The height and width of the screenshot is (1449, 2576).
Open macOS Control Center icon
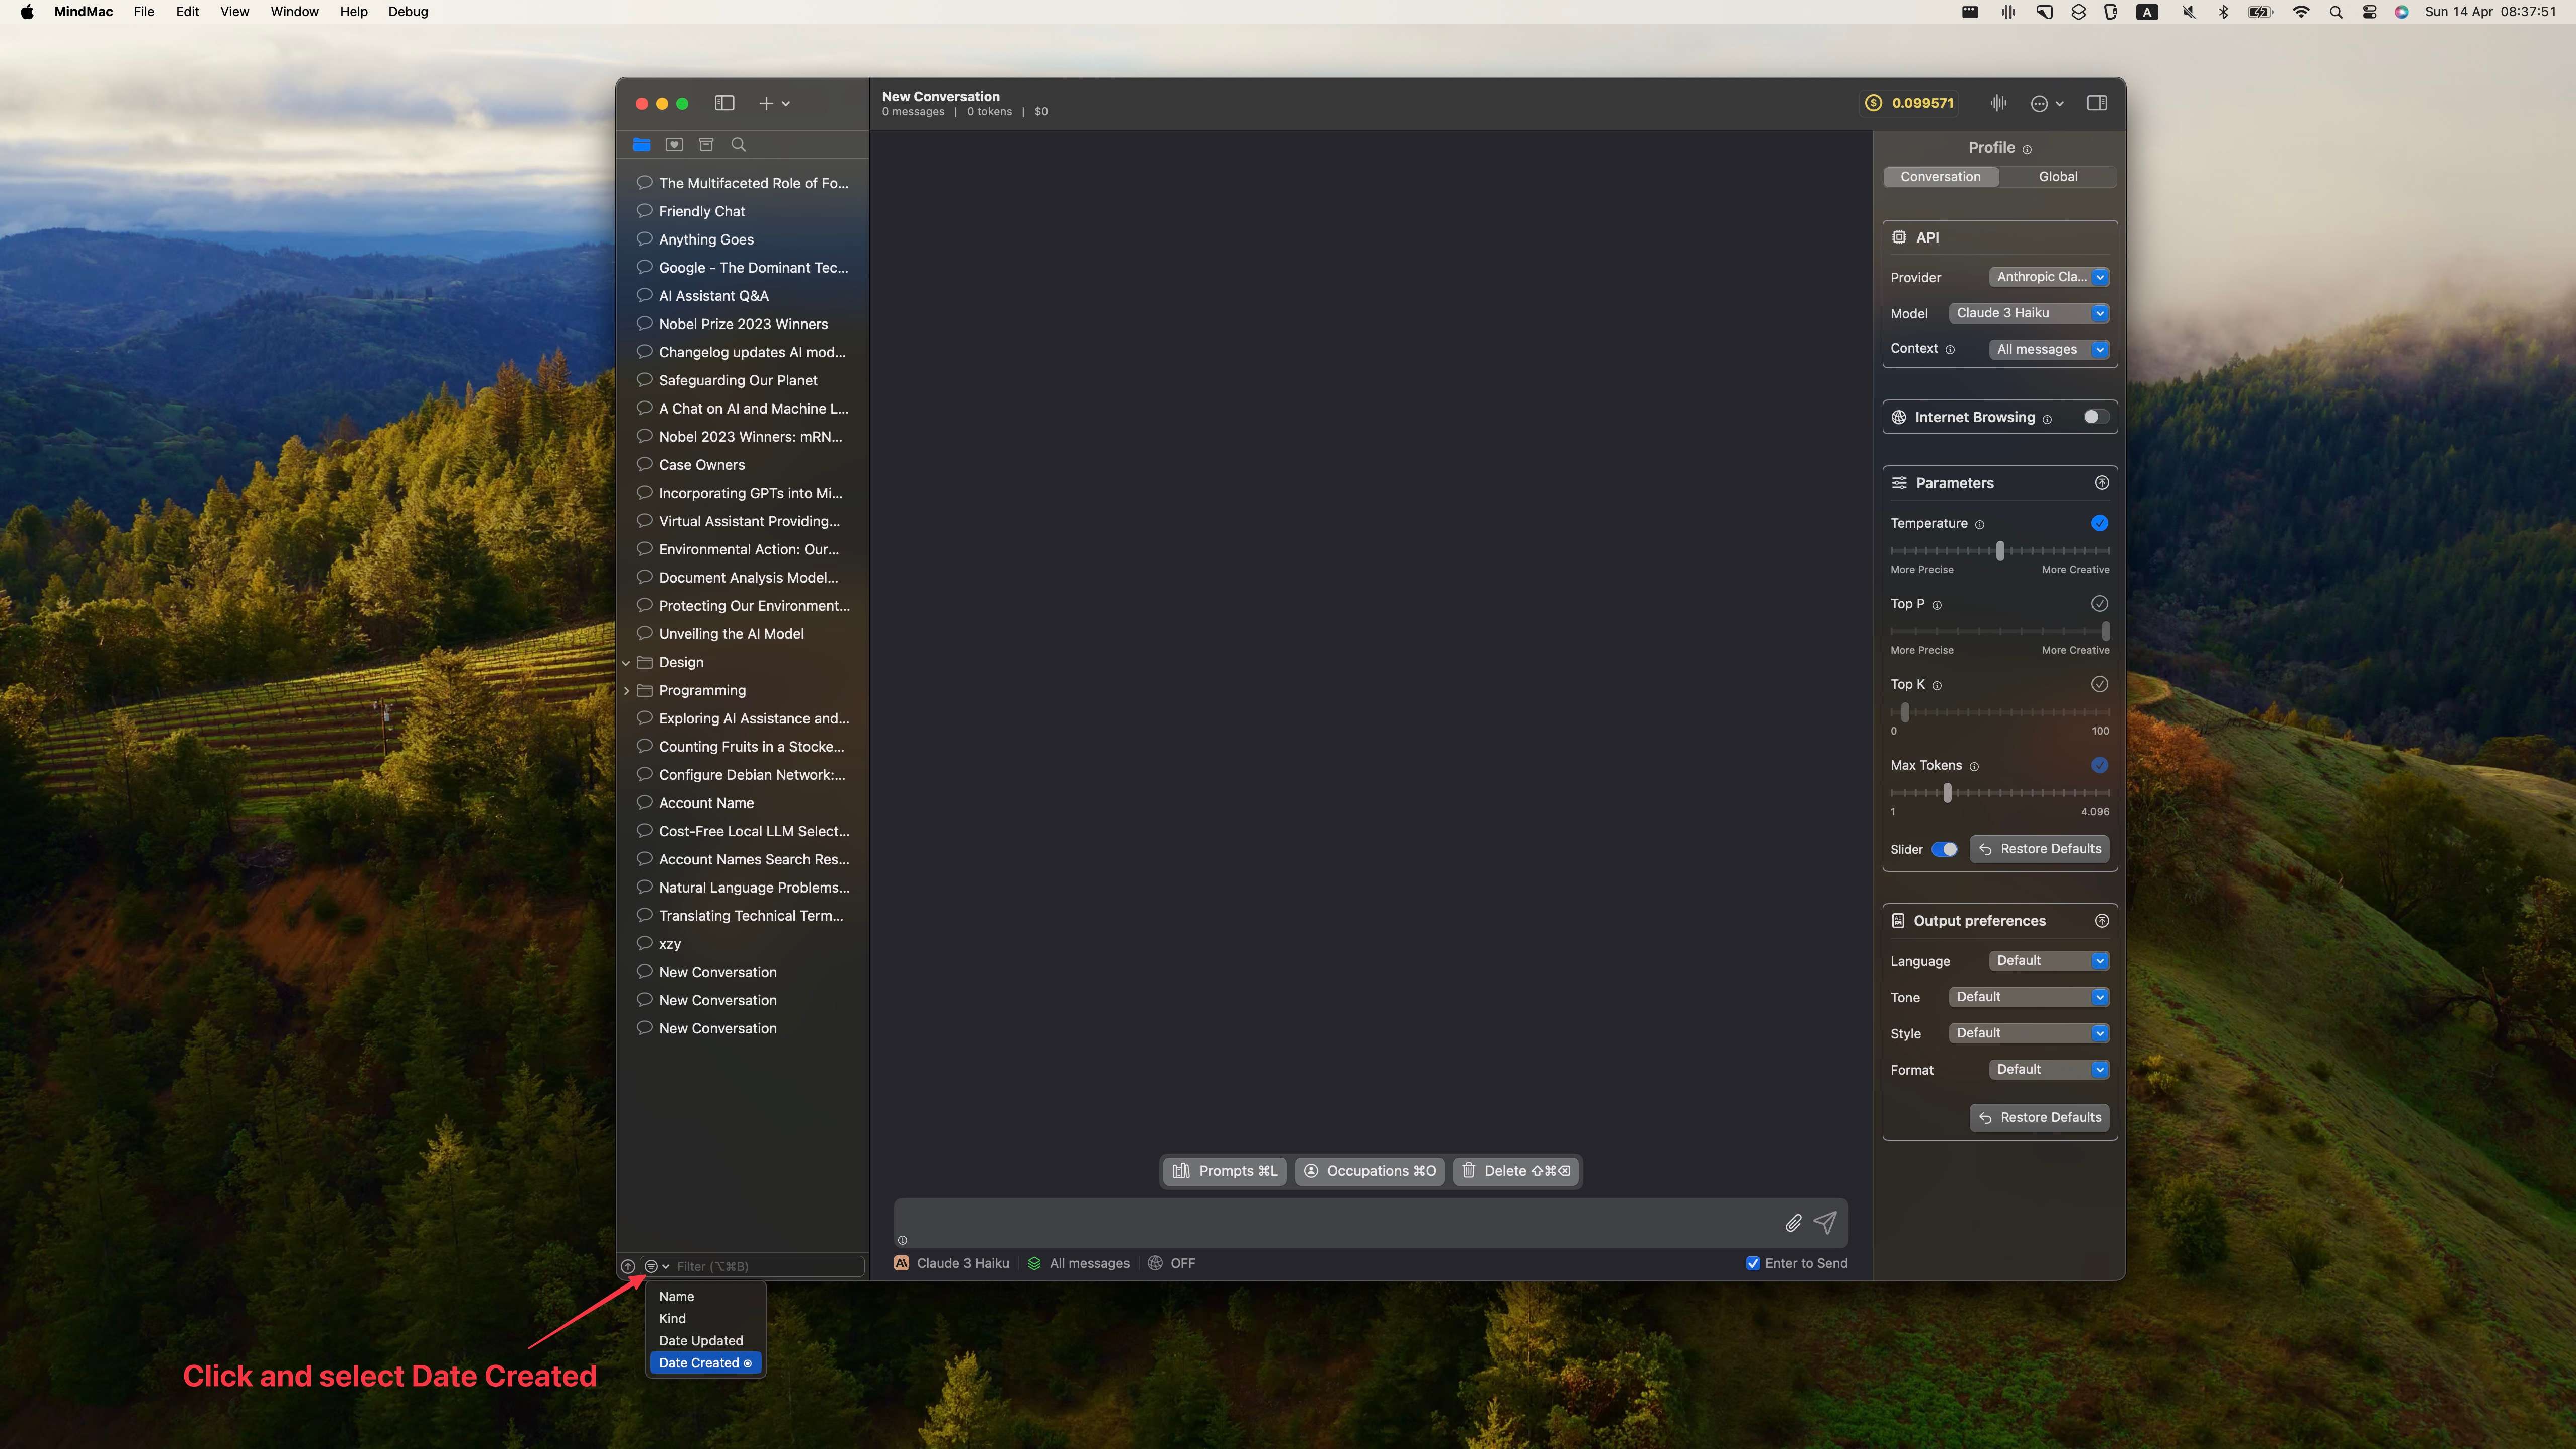[2370, 12]
